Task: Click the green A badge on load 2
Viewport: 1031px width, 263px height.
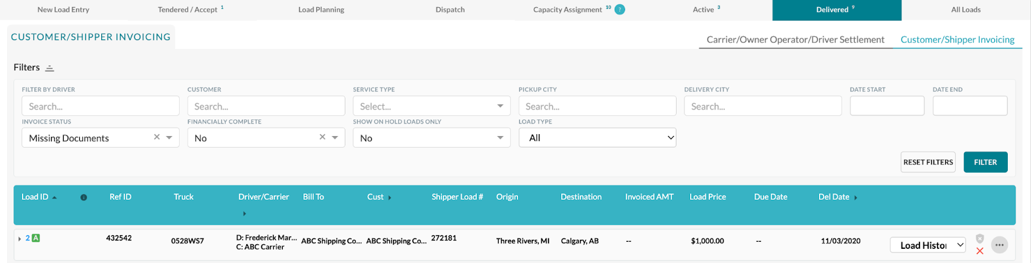Action: click(x=36, y=238)
